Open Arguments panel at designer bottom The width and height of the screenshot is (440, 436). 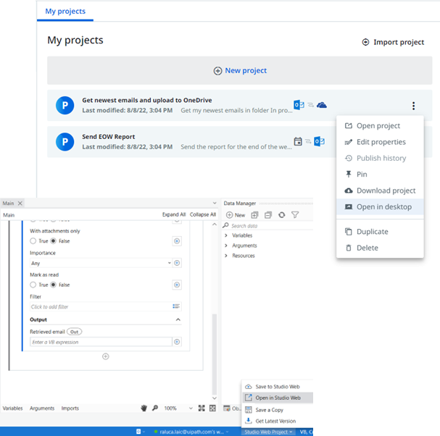(x=42, y=408)
